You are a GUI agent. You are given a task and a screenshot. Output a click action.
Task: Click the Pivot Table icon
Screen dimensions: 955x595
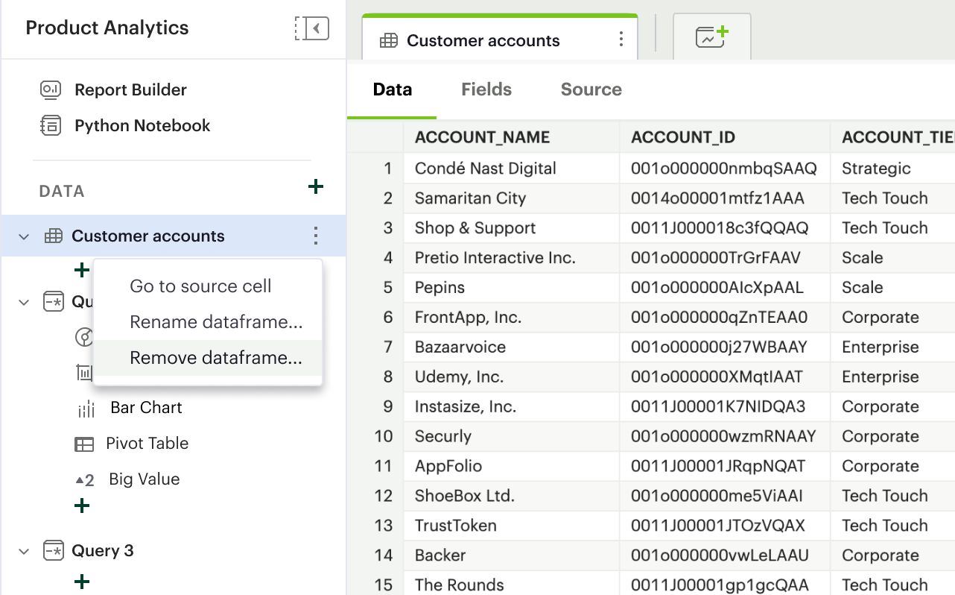tap(84, 444)
